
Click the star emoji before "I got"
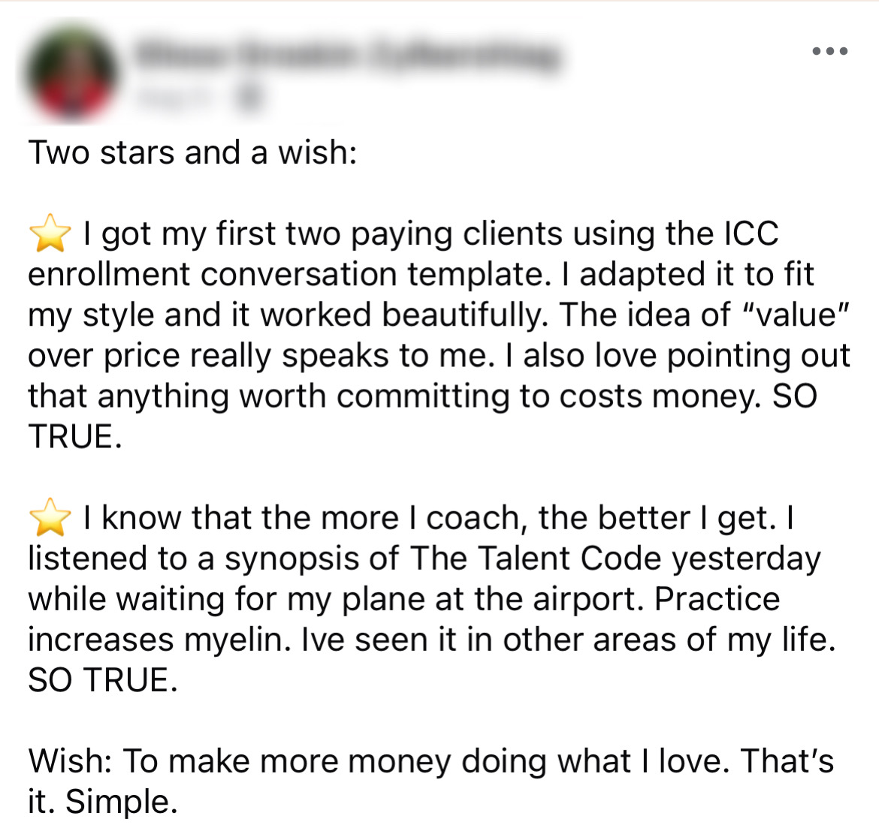click(50, 233)
